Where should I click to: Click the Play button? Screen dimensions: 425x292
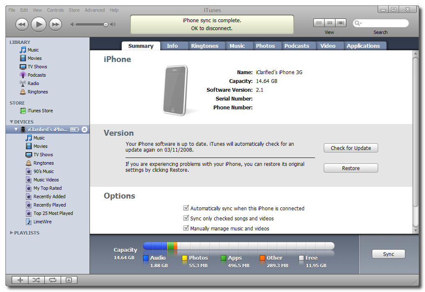click(38, 25)
